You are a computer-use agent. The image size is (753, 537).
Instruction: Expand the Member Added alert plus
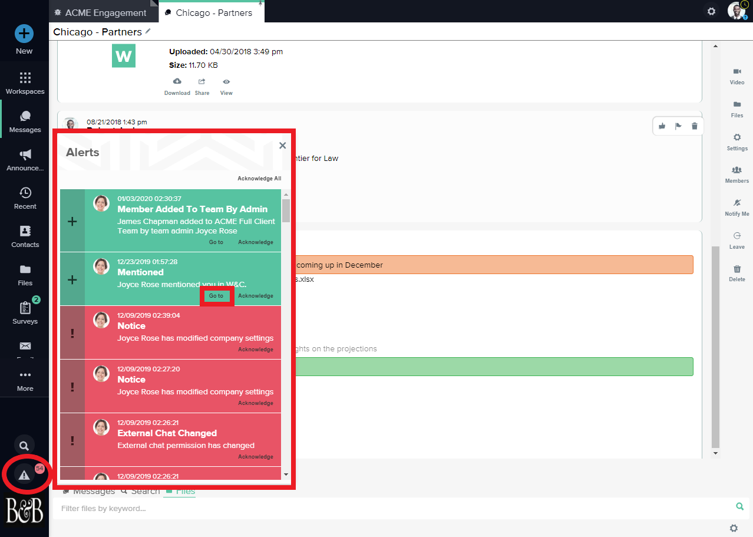point(72,222)
